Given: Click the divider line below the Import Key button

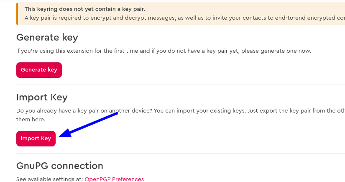Looking at the screenshot, I should (181, 154).
